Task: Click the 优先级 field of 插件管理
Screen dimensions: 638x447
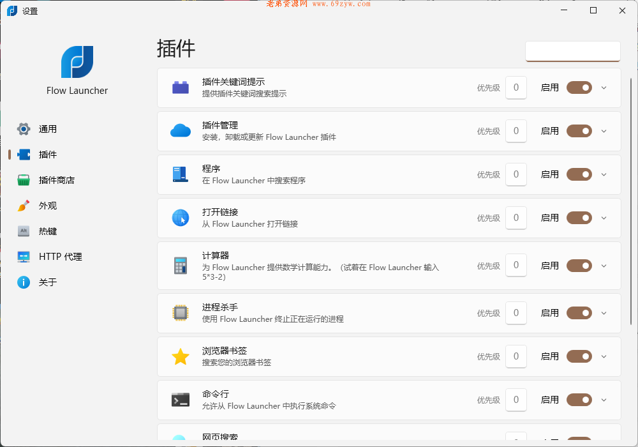Action: 516,131
